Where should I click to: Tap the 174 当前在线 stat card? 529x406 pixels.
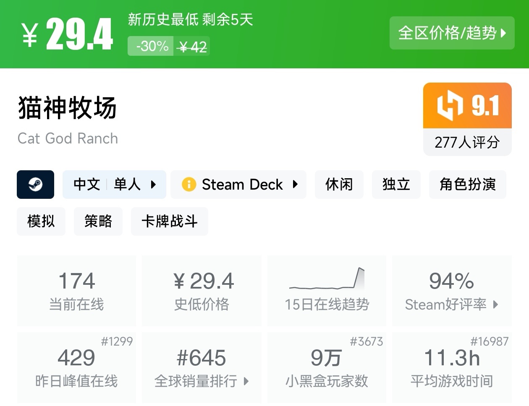(76, 291)
